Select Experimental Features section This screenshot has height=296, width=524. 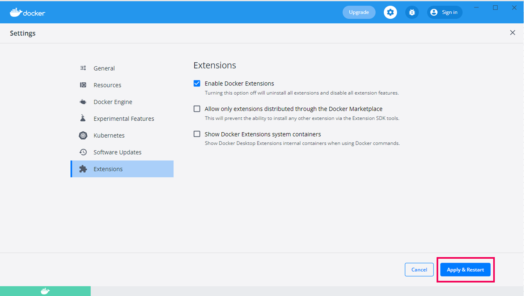(x=122, y=118)
